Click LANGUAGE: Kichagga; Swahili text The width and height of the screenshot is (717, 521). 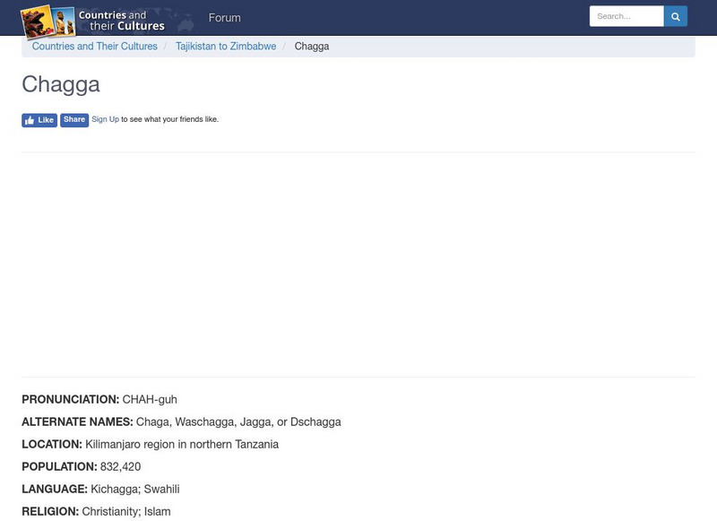point(100,489)
